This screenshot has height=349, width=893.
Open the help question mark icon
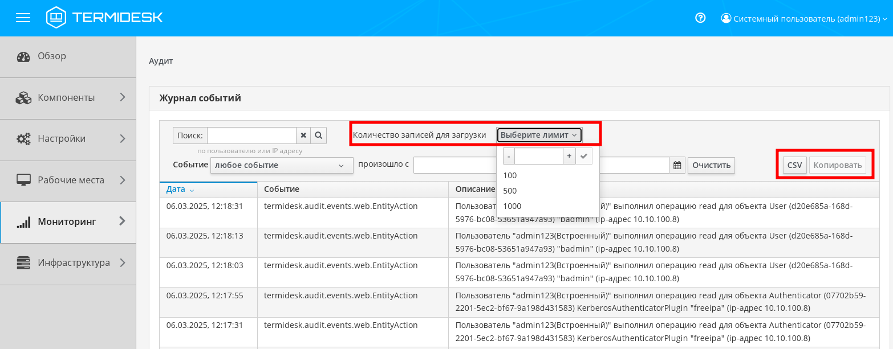click(x=700, y=18)
